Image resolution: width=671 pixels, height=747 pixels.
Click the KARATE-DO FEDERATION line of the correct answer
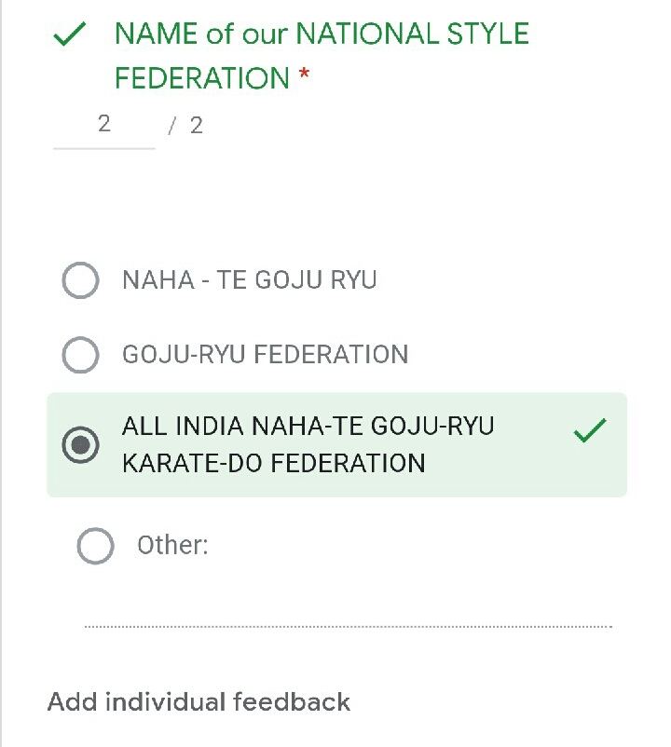click(x=273, y=463)
